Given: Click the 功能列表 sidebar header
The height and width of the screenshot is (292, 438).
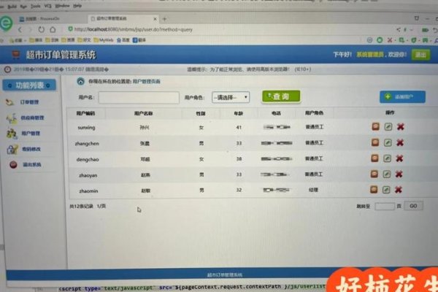Looking at the screenshot, I should [x=29, y=85].
